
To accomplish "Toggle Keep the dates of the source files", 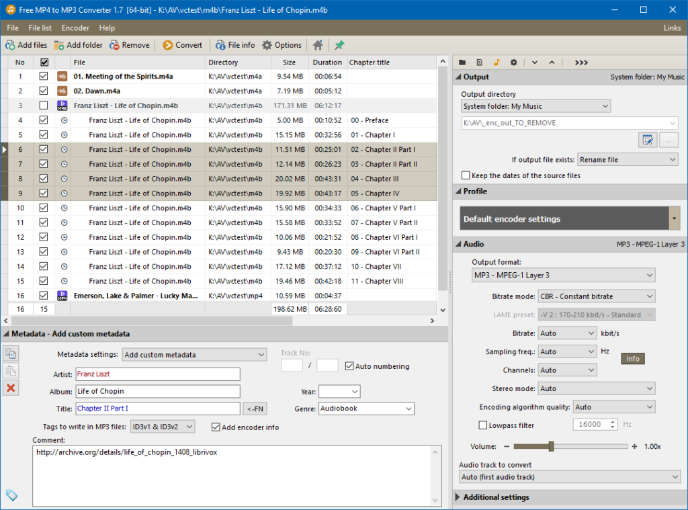I will point(466,175).
